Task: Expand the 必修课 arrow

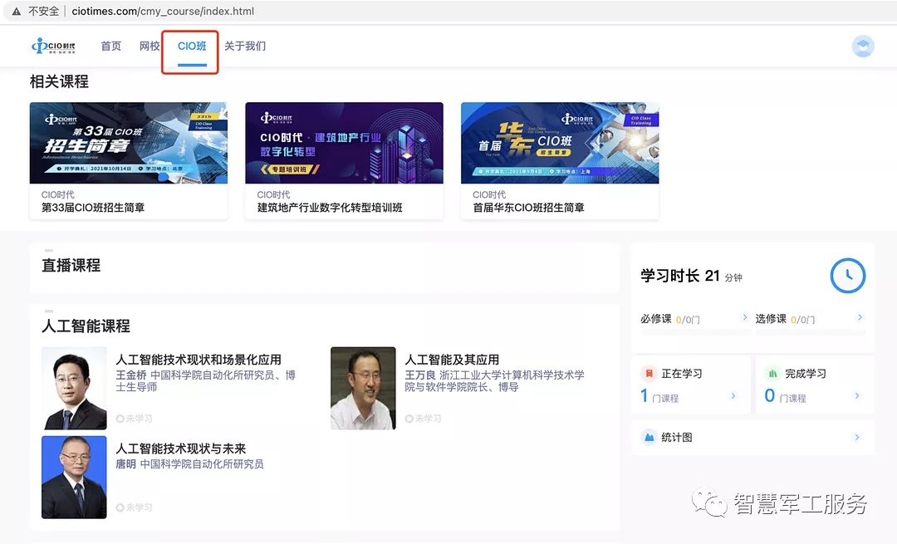Action: click(744, 318)
